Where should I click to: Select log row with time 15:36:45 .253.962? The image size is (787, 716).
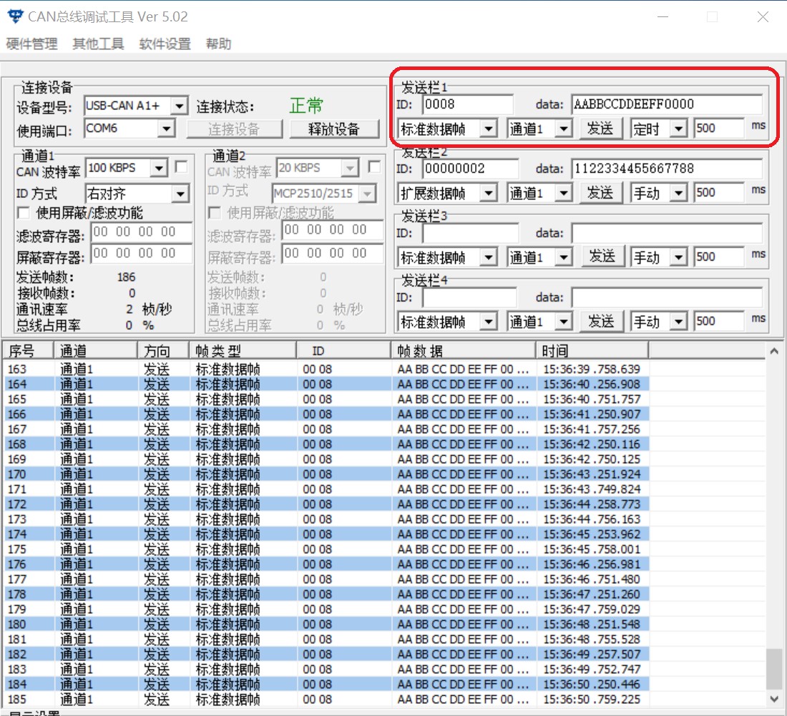coord(326,534)
